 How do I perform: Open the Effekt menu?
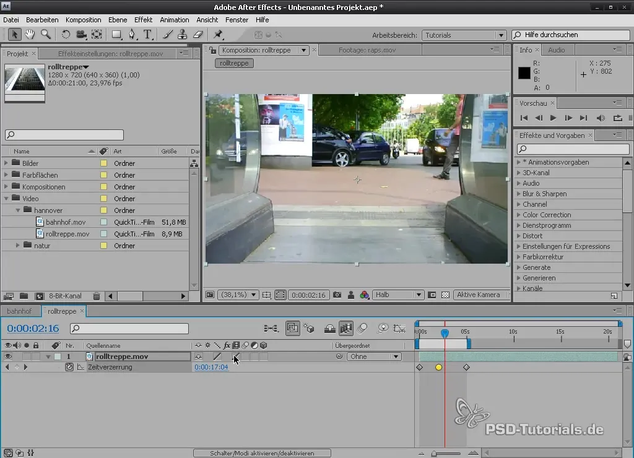(143, 20)
